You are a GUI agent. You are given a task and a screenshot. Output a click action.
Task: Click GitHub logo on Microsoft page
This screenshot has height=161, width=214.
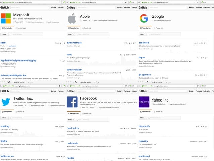click(4, 8)
